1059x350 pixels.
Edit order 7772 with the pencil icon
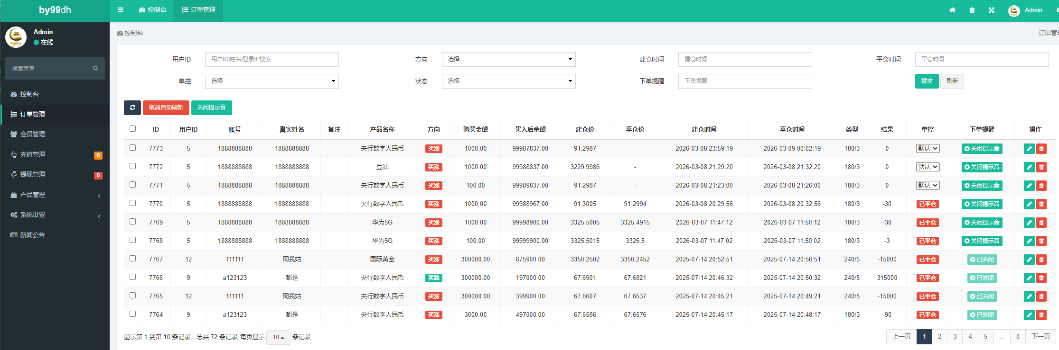[1029, 167]
